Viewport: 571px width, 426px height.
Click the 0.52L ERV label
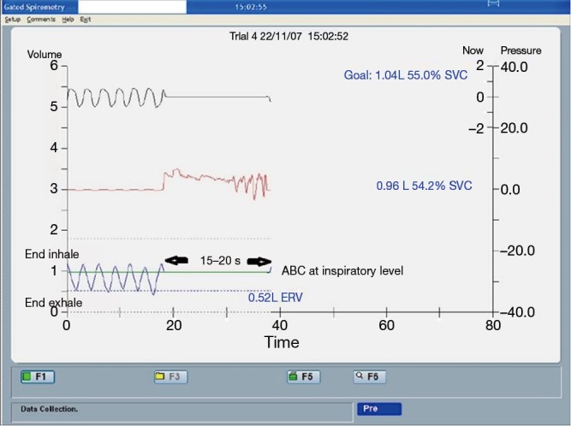coord(275,298)
